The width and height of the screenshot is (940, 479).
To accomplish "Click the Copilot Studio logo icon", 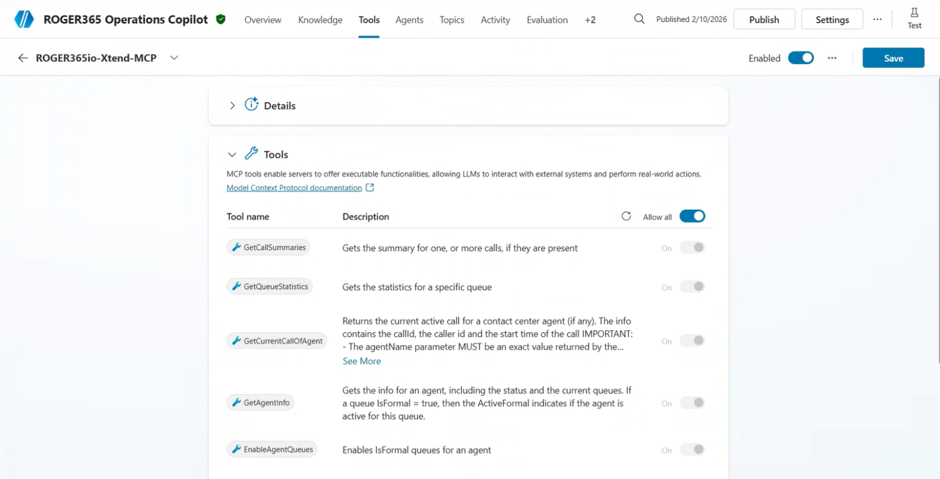I will click(x=24, y=19).
